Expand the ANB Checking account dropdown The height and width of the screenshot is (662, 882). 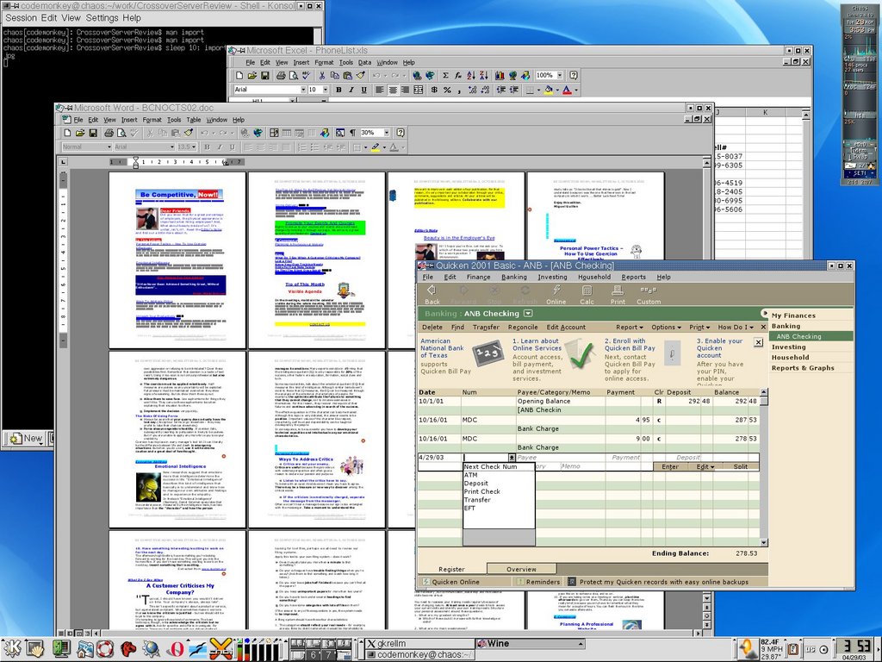point(528,314)
